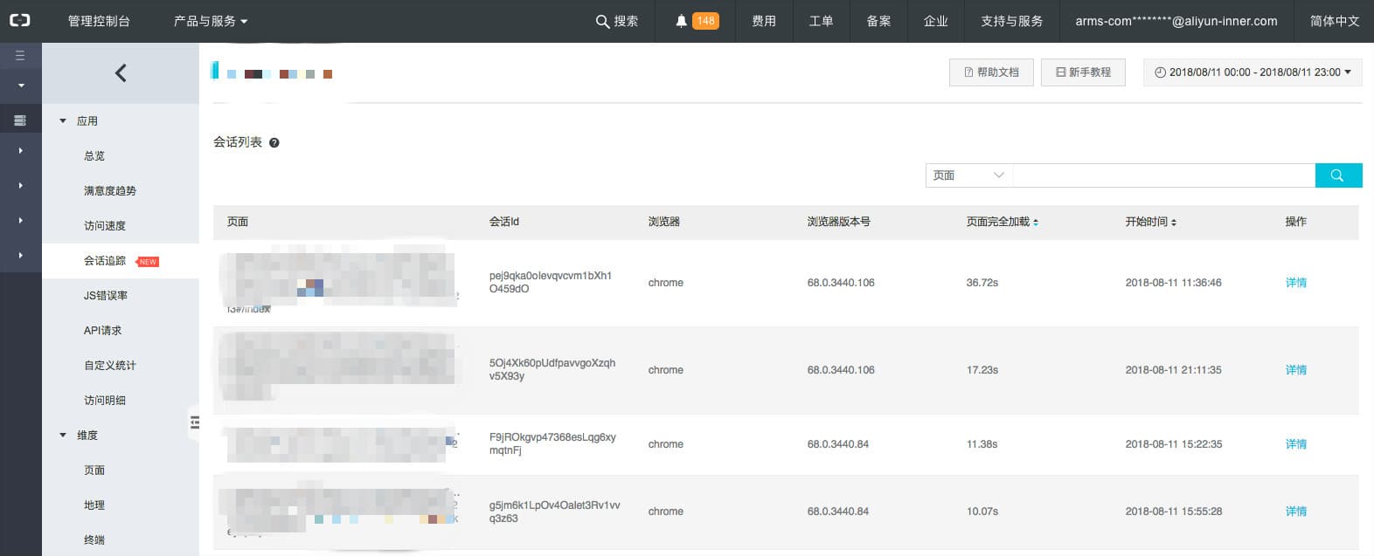Open 企业 menu
Image resolution: width=1374 pixels, height=556 pixels.
[x=935, y=21]
